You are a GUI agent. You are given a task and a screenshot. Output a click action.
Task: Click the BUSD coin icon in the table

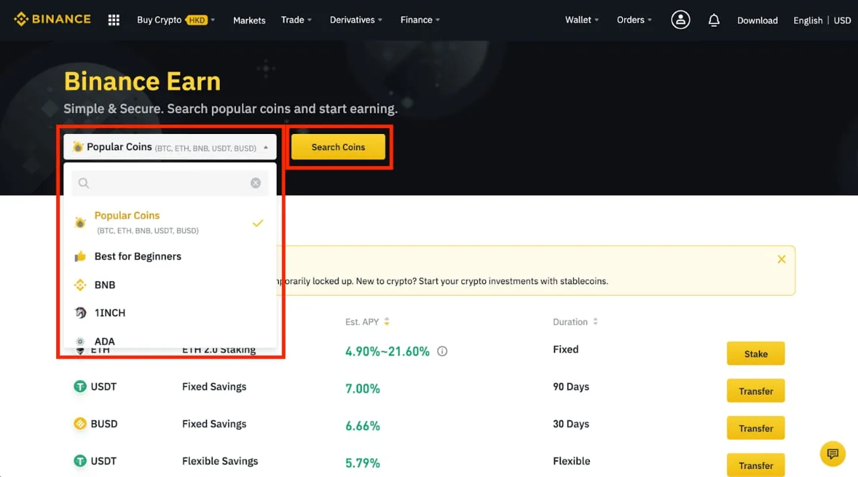[x=80, y=424]
